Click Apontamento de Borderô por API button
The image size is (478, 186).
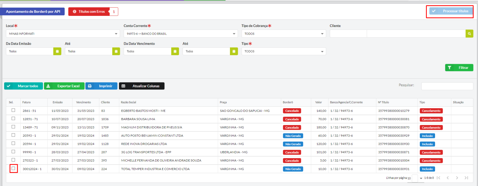point(33,11)
